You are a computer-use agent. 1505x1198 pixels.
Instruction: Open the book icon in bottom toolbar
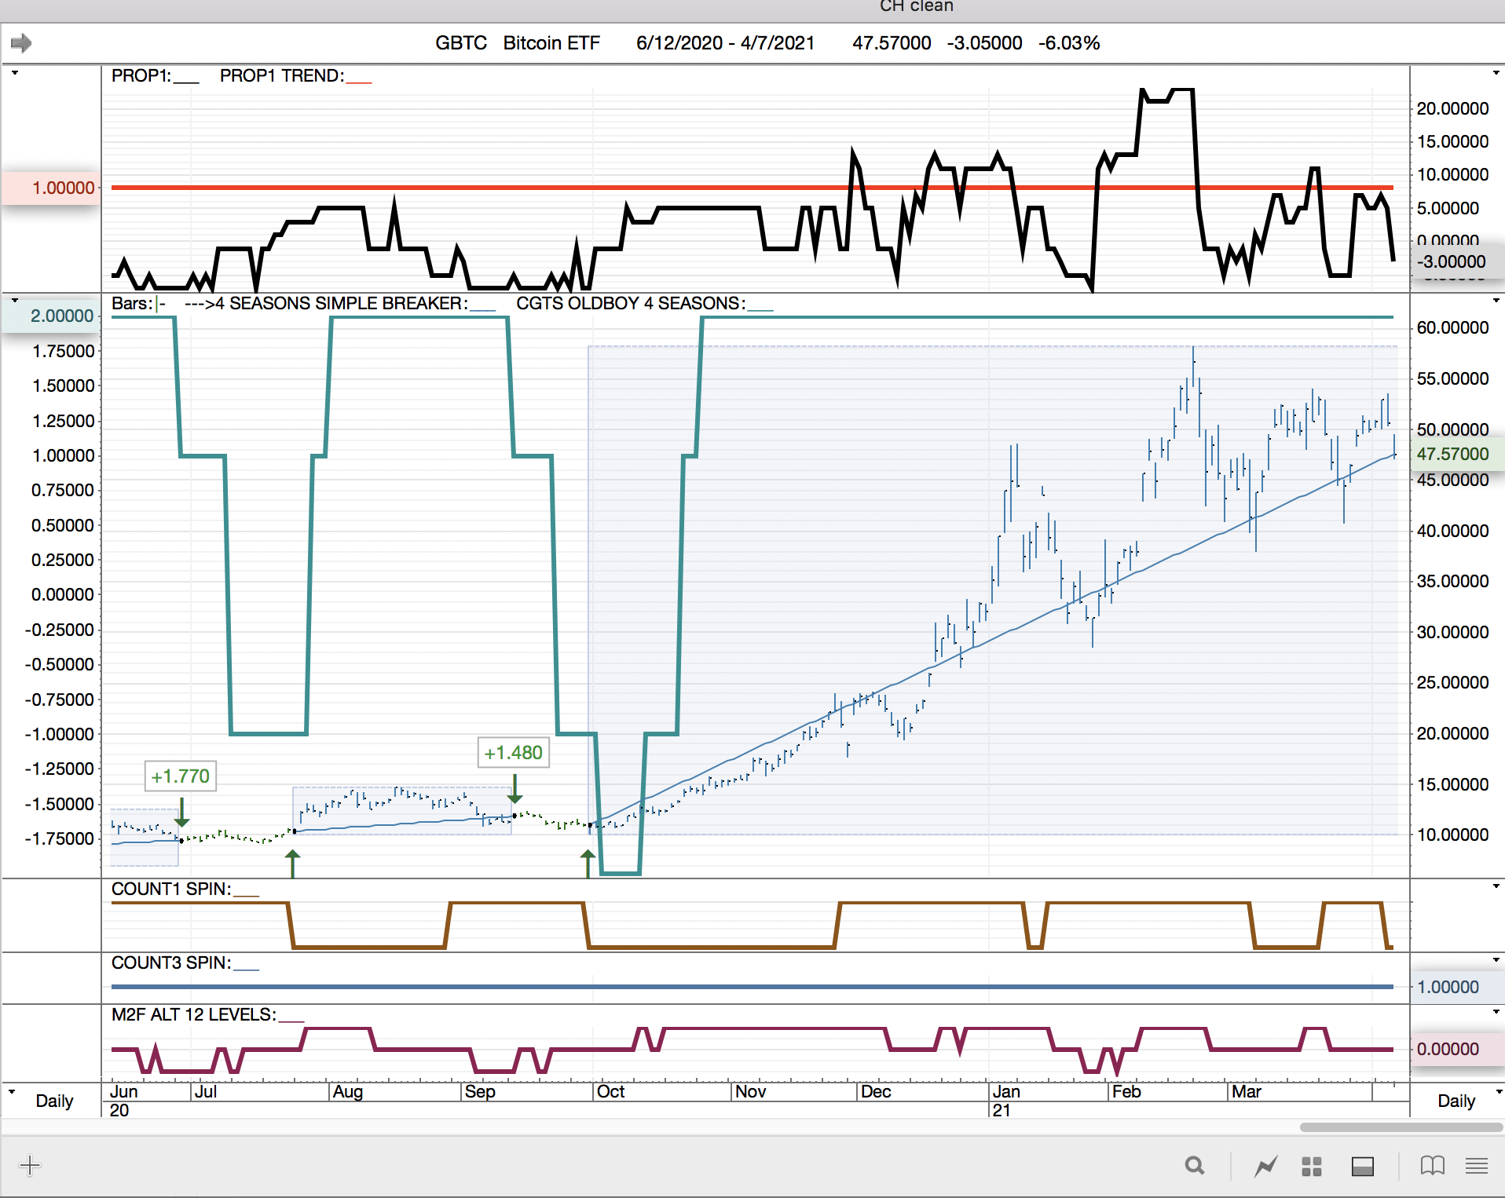point(1433,1166)
